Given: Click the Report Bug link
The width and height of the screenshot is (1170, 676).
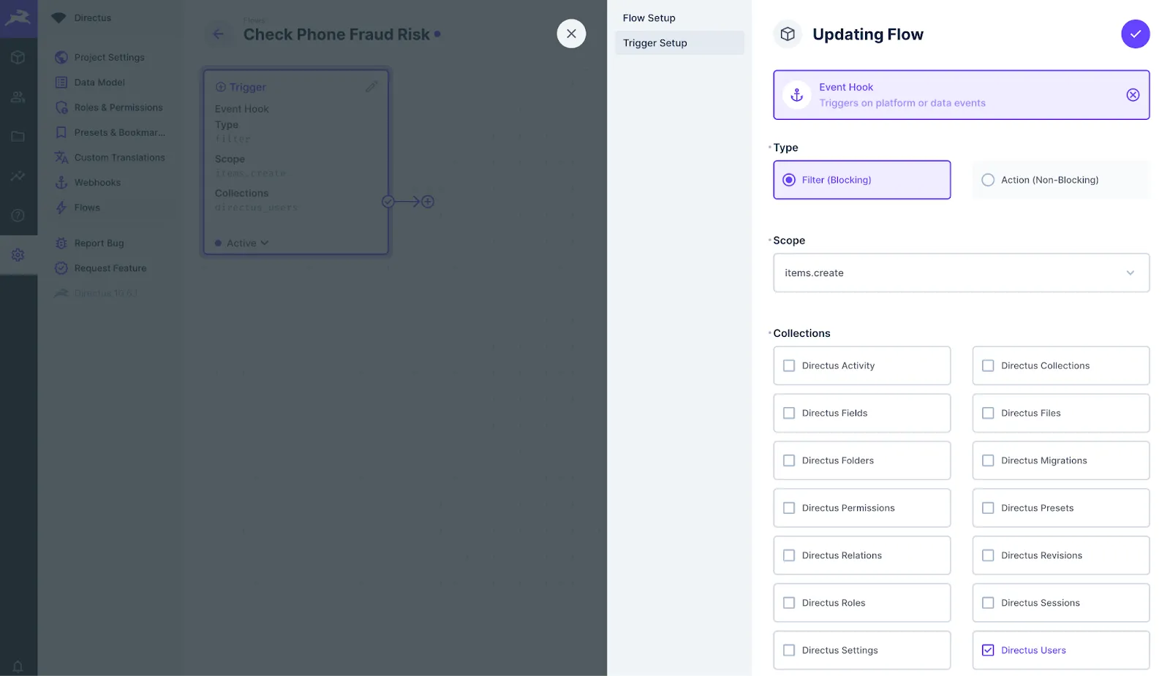Looking at the screenshot, I should [97, 243].
